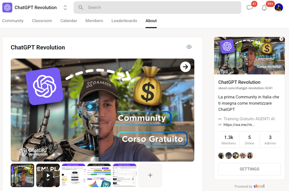This screenshot has height=191, width=289.
Task: Click the group description starting La prima Community
Action: pos(249,103)
